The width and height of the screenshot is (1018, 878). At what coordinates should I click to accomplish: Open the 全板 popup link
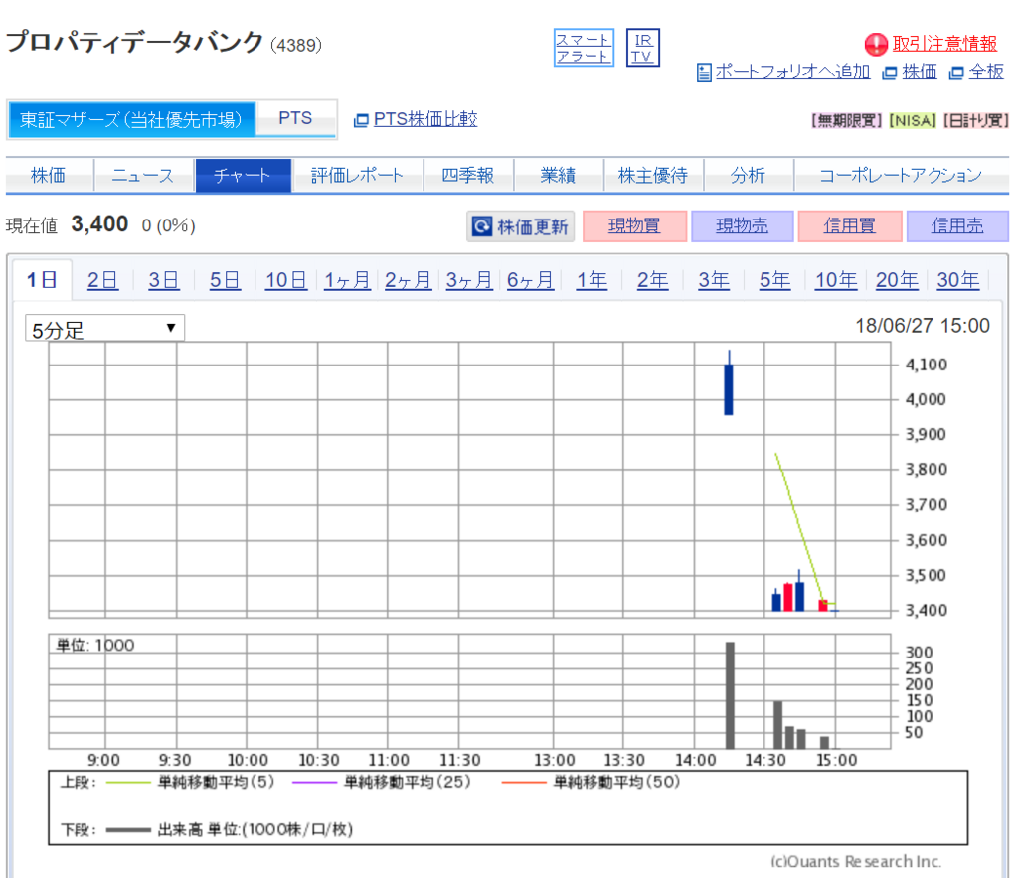(986, 72)
